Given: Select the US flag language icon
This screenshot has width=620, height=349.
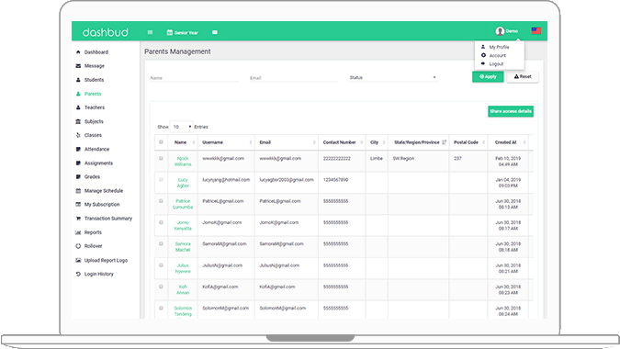Looking at the screenshot, I should point(536,31).
